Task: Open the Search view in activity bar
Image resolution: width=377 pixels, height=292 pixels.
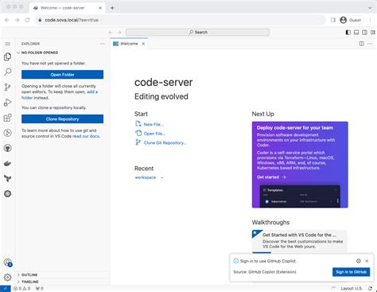Action: [x=8, y=72]
